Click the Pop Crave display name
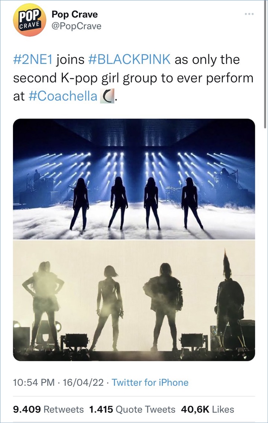 (x=74, y=14)
